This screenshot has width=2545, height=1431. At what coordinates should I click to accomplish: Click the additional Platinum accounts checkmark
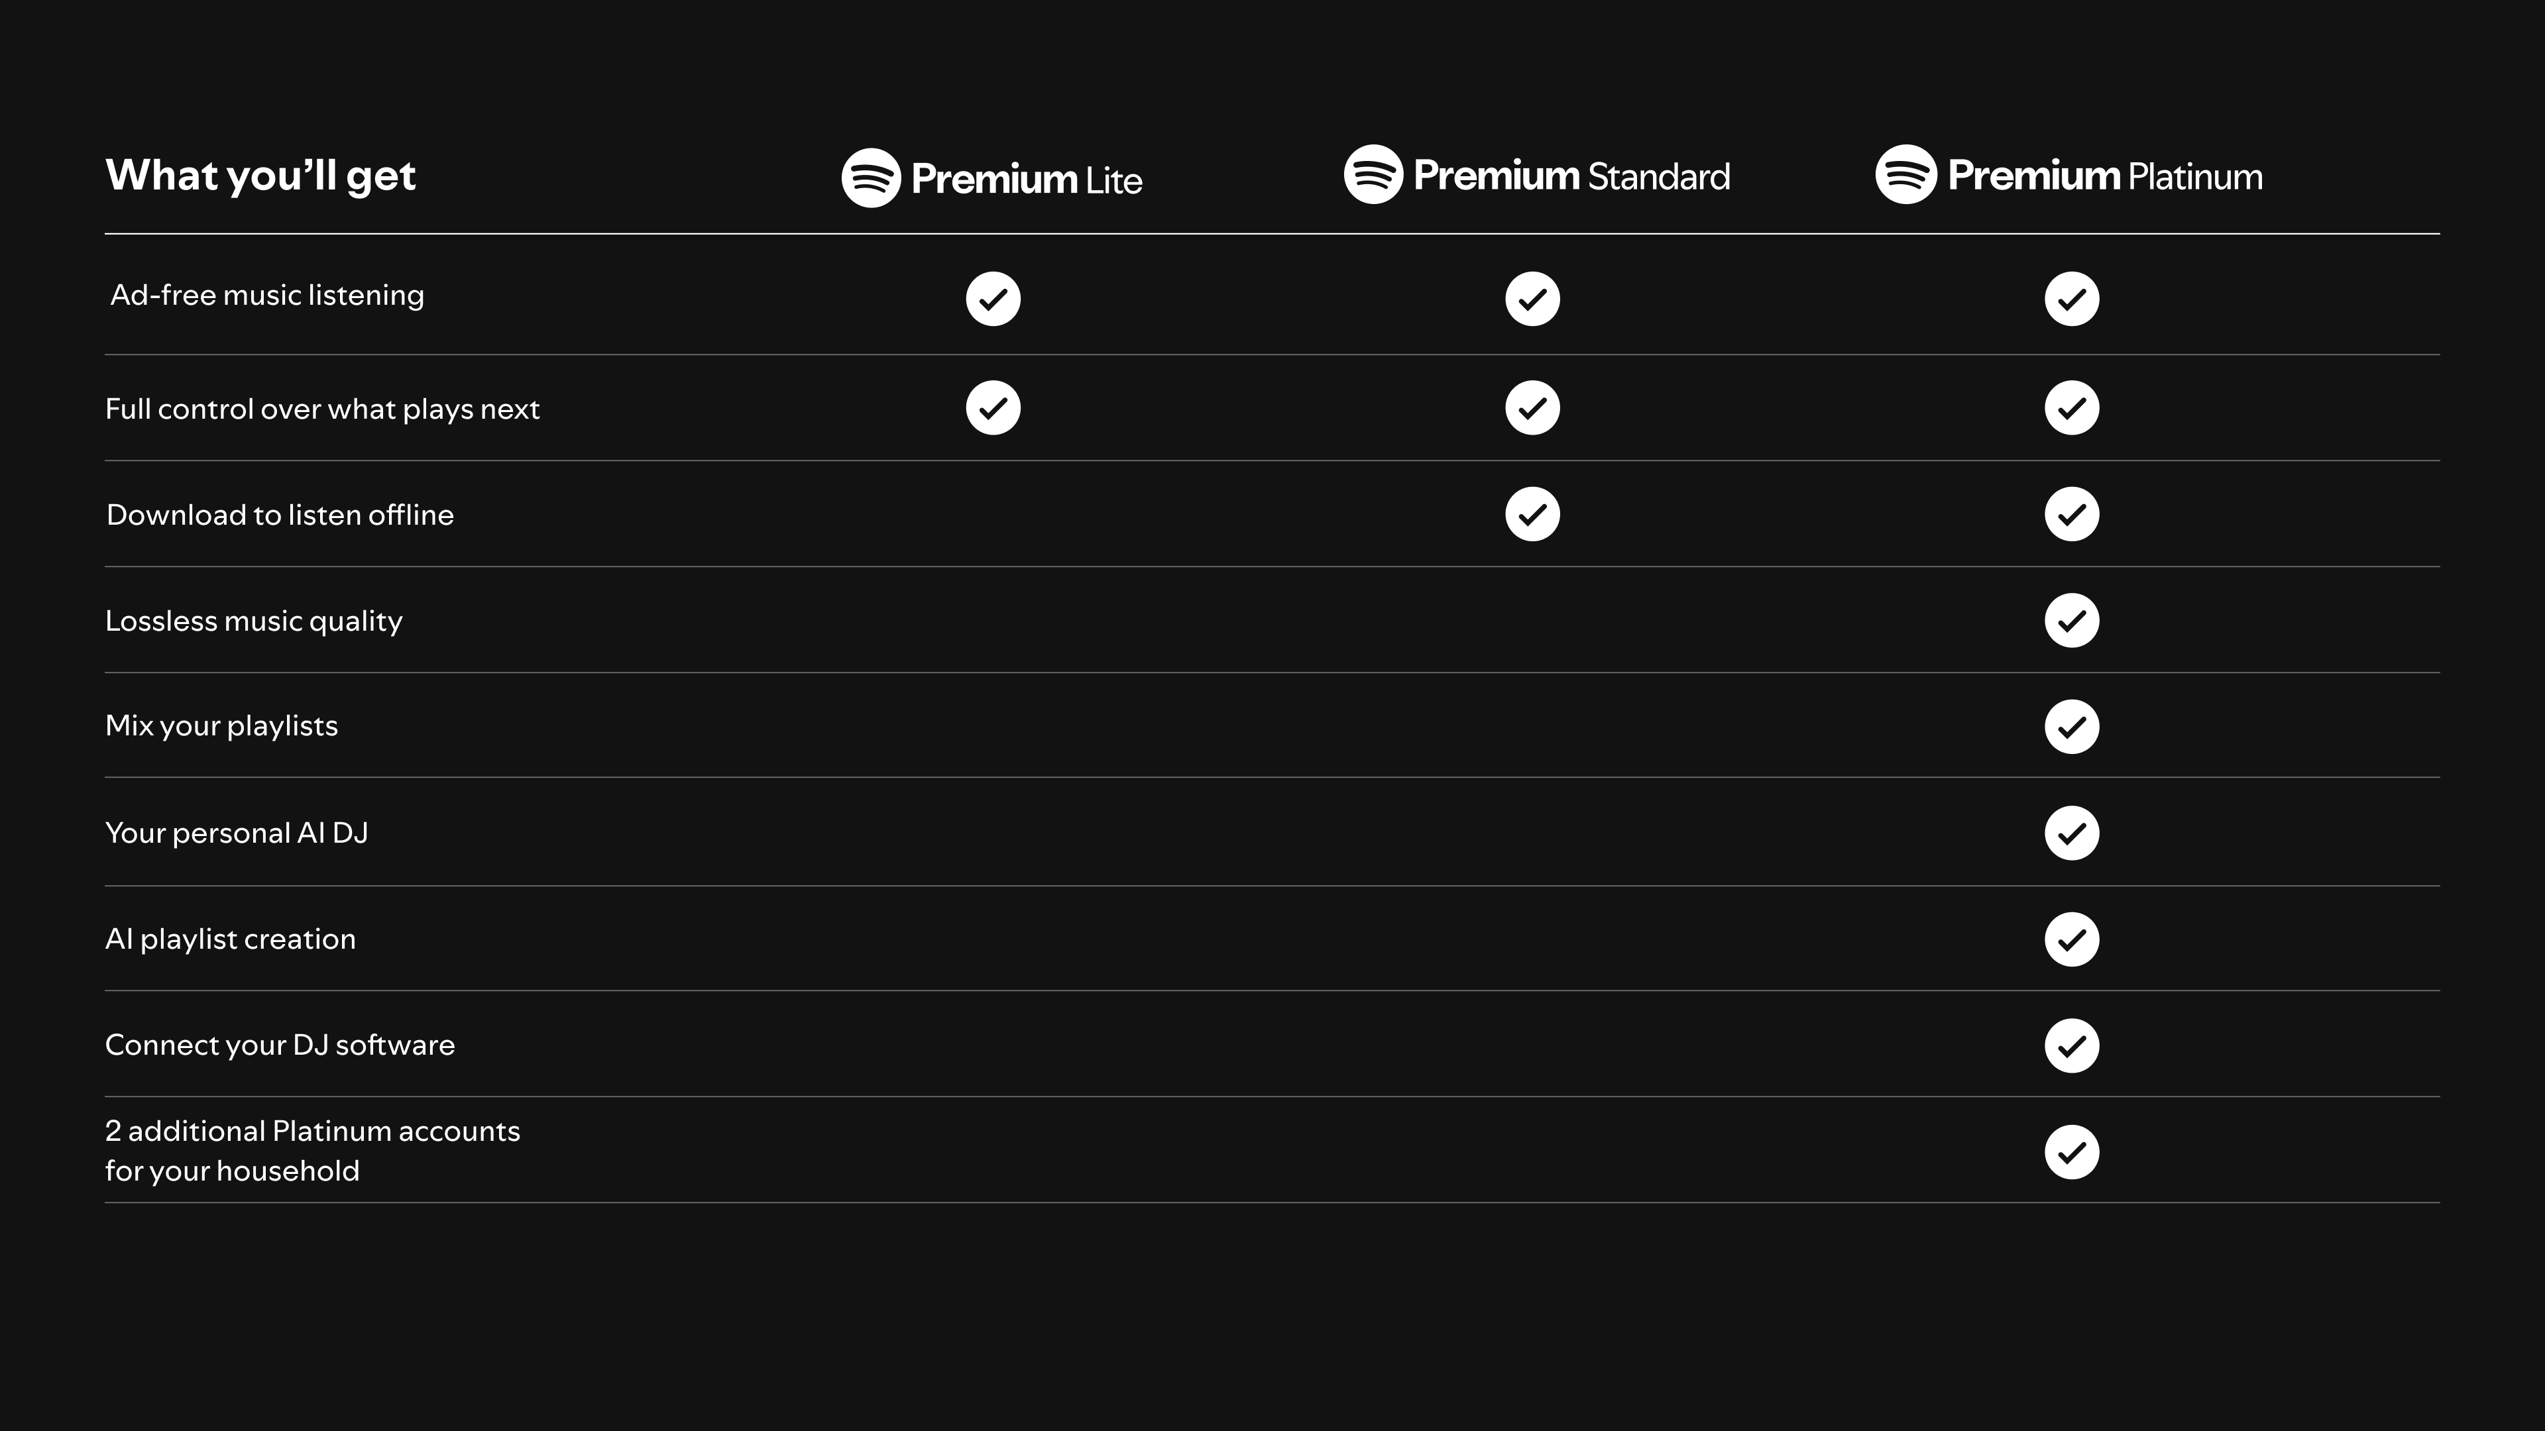tap(2072, 1151)
